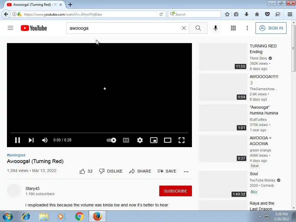Screen dimensions: 296x222
Task: Click the IEatTurtles channel name
Action: 258,120
